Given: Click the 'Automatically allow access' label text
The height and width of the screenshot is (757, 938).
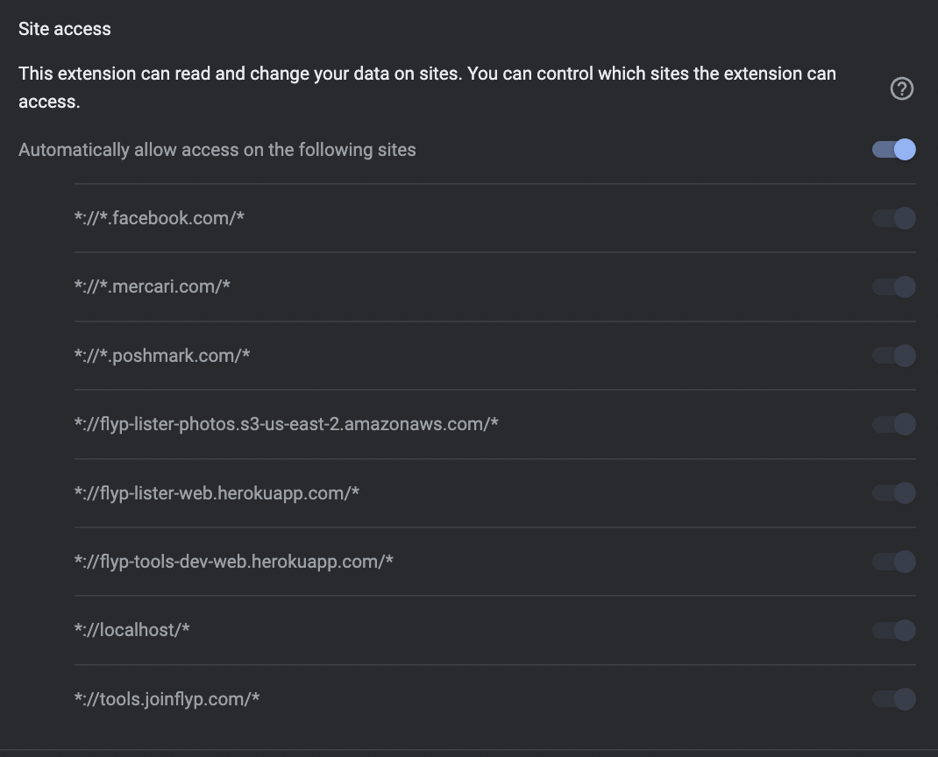Looking at the screenshot, I should 217,150.
